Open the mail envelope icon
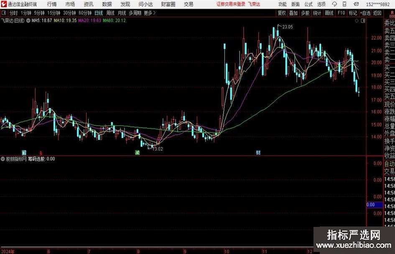Viewport: 395px width, 254px height. [x=356, y=4]
